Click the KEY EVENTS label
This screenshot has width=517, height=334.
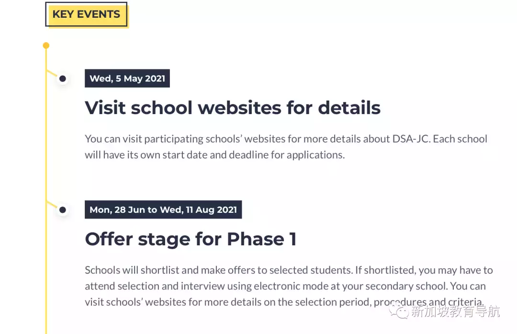pos(87,14)
